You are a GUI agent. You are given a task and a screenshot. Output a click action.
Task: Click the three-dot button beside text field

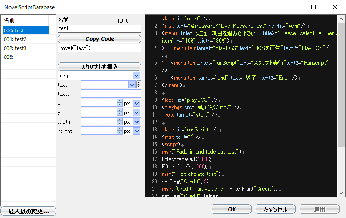[139, 85]
